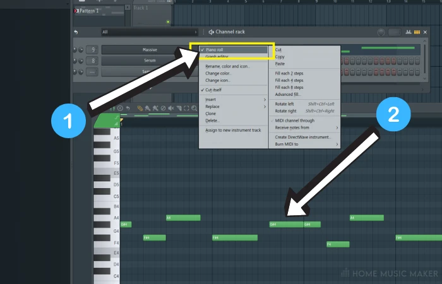Expand the Insert submenu
Viewport: 442px width, 284px height.
(234, 100)
